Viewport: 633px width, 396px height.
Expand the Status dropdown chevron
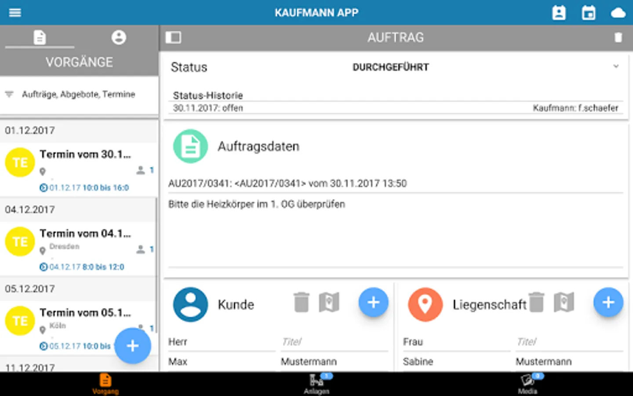[x=616, y=66]
